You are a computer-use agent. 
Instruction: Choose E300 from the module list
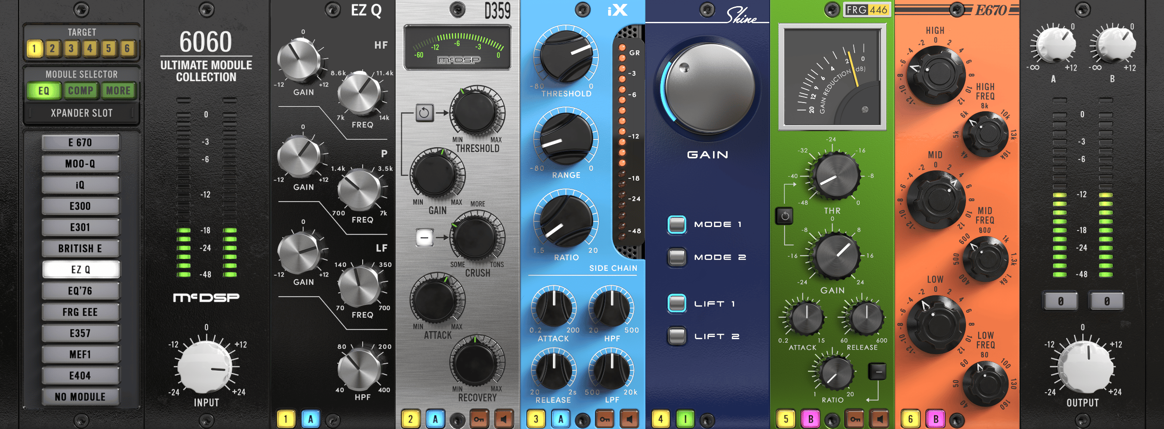[x=80, y=206]
